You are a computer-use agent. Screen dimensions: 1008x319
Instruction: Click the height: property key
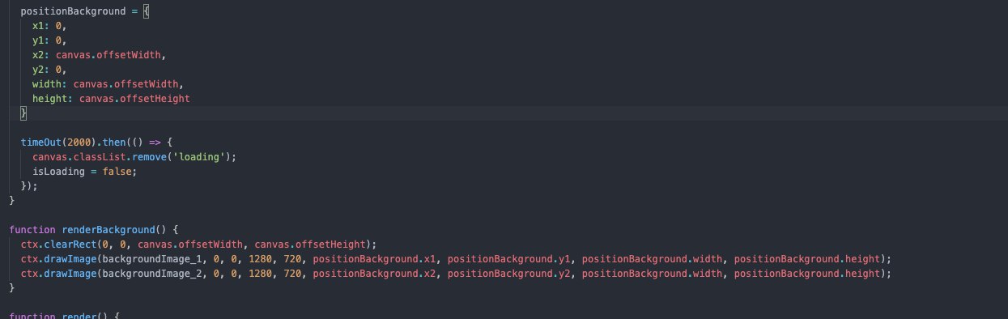point(53,99)
